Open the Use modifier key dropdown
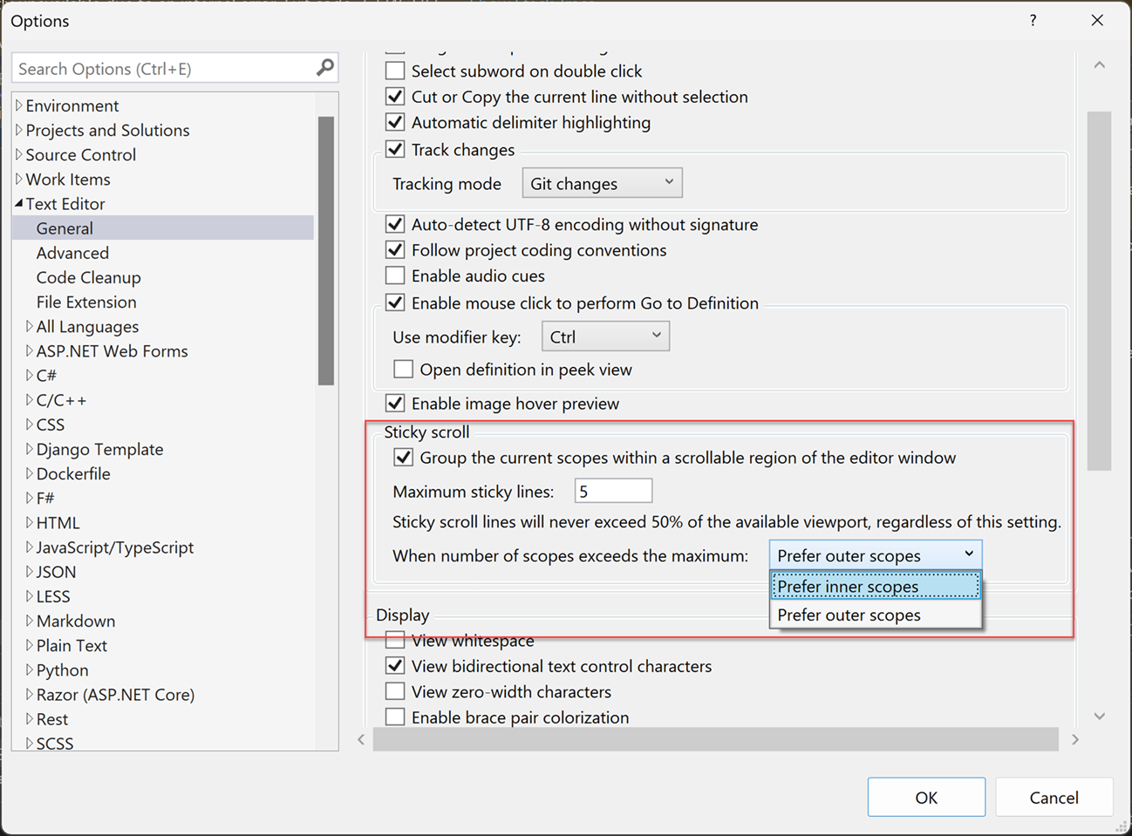The height and width of the screenshot is (836, 1132). (605, 336)
